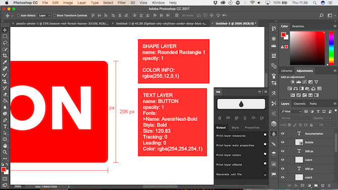Open the layer Fill dropdown

335,125
